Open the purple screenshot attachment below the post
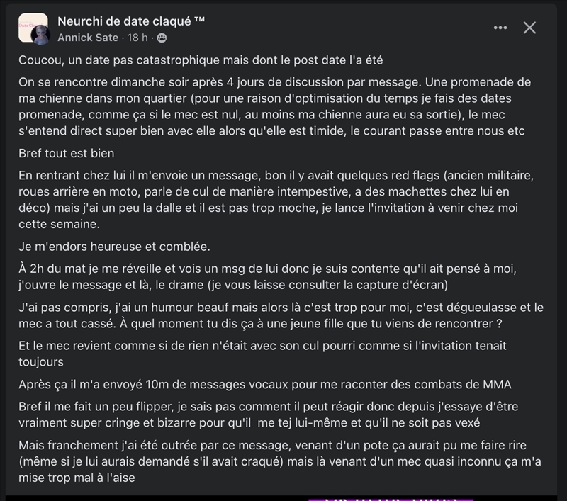 (363, 498)
